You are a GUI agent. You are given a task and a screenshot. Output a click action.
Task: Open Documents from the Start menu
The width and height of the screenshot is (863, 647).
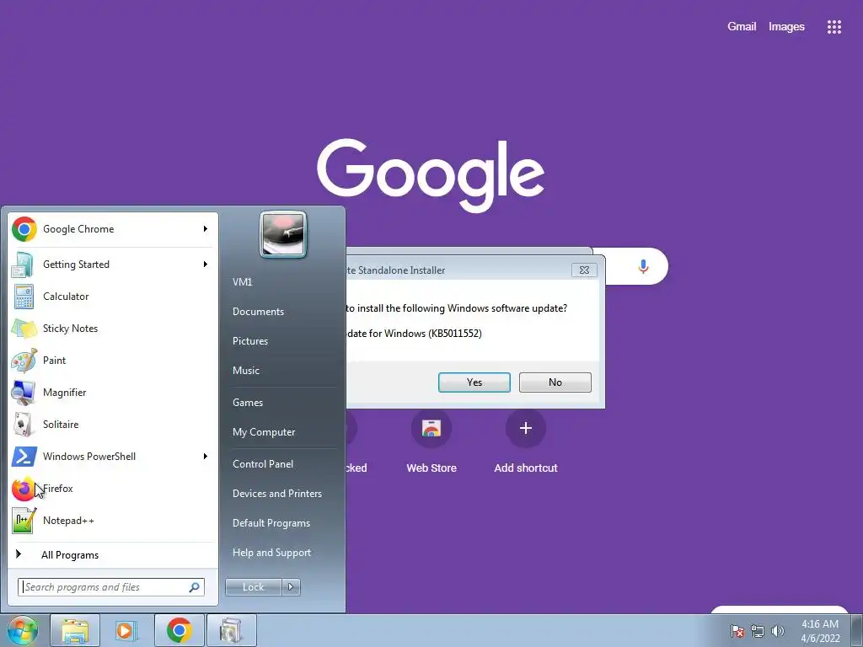coord(258,312)
